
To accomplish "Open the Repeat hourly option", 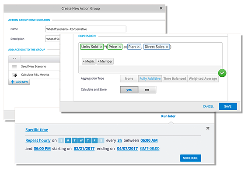I will click(38, 140).
